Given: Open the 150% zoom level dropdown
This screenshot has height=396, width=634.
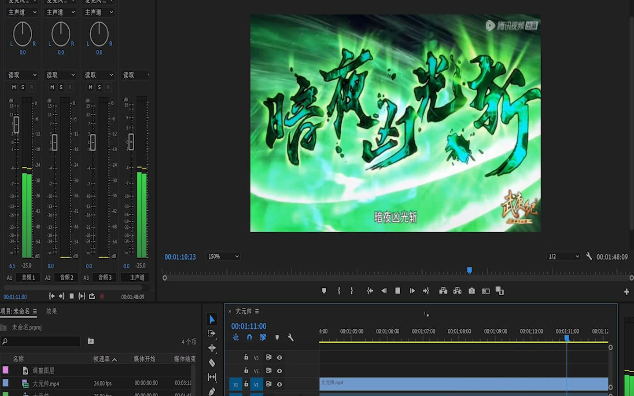Looking at the screenshot, I should 223,256.
